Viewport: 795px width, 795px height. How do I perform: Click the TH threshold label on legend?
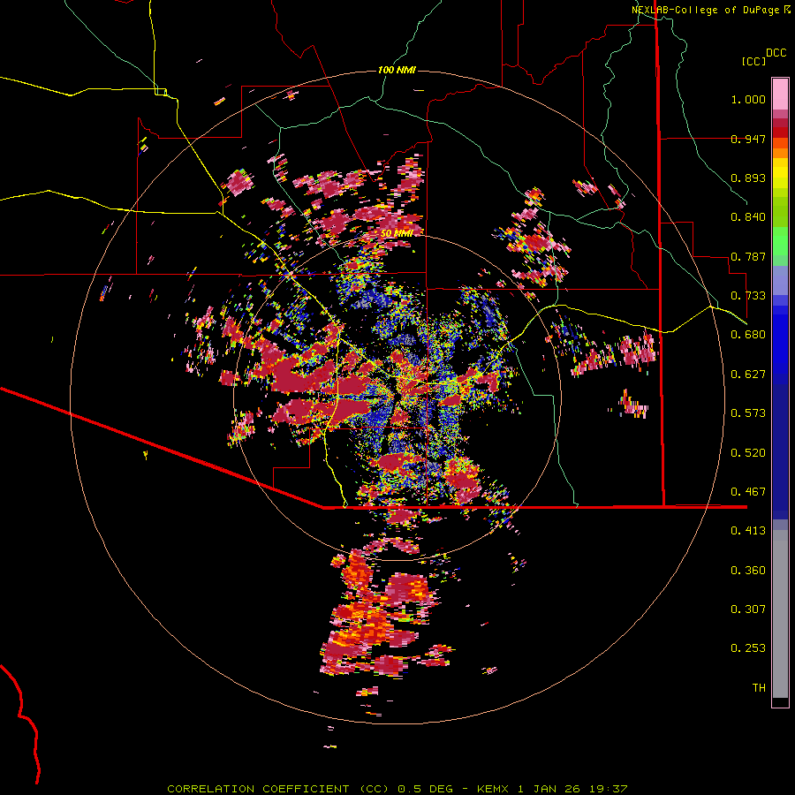(x=759, y=688)
